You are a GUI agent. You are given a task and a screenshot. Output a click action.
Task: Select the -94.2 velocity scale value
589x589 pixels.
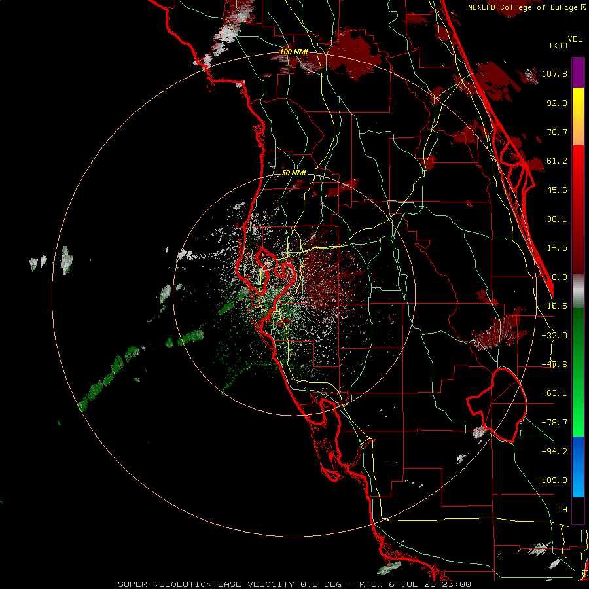[x=554, y=452]
